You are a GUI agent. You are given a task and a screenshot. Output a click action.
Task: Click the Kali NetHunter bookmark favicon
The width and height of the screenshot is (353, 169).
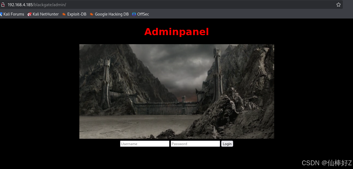point(29,14)
